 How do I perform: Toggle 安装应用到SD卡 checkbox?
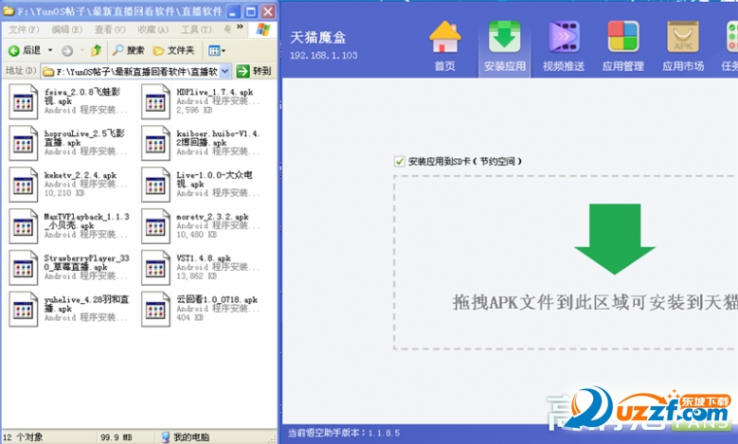[399, 161]
